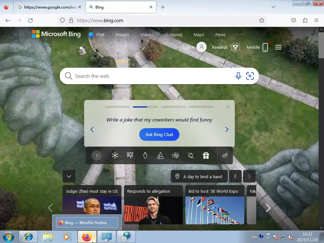The image size is (324, 243).
Task: Click the padlock site security icon
Action: 71,20
